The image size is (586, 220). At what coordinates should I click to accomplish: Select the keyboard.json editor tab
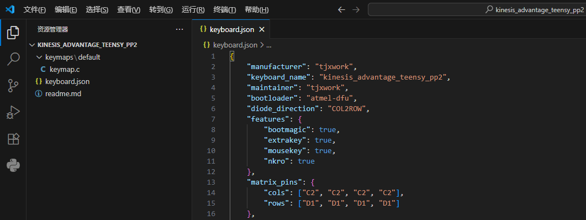231,29
